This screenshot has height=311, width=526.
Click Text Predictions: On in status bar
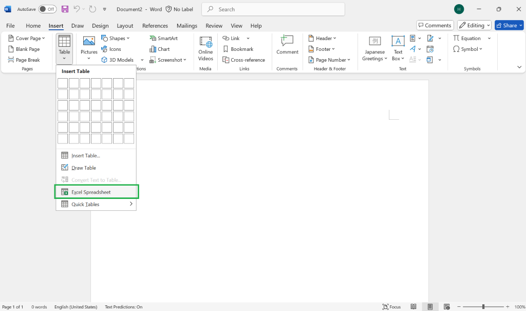point(123,307)
